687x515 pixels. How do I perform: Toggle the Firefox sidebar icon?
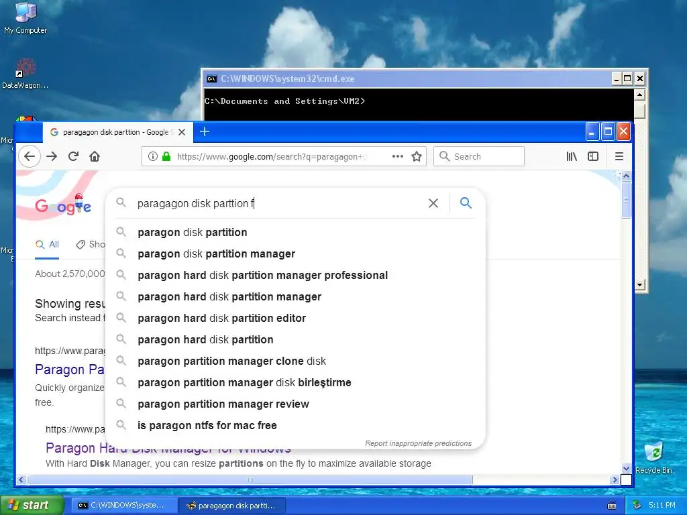(593, 156)
